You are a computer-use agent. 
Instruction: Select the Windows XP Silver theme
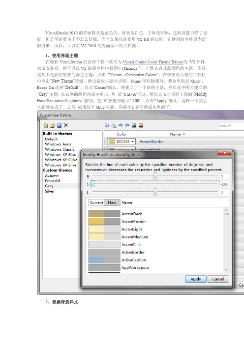click(61, 165)
